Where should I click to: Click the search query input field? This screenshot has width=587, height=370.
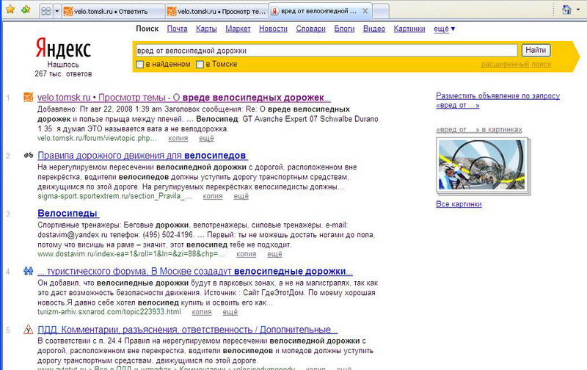(326, 51)
